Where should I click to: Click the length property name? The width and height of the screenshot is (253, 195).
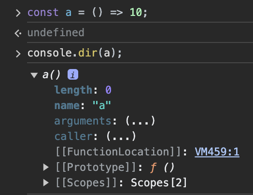[73, 90]
